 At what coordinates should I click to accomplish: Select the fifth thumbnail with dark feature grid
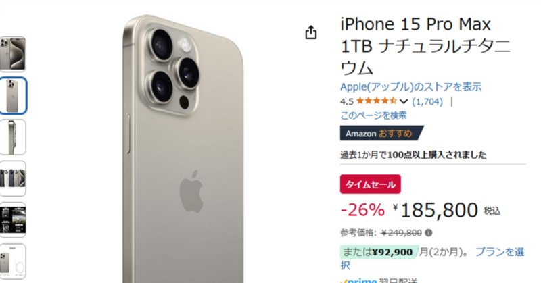tap(13, 220)
